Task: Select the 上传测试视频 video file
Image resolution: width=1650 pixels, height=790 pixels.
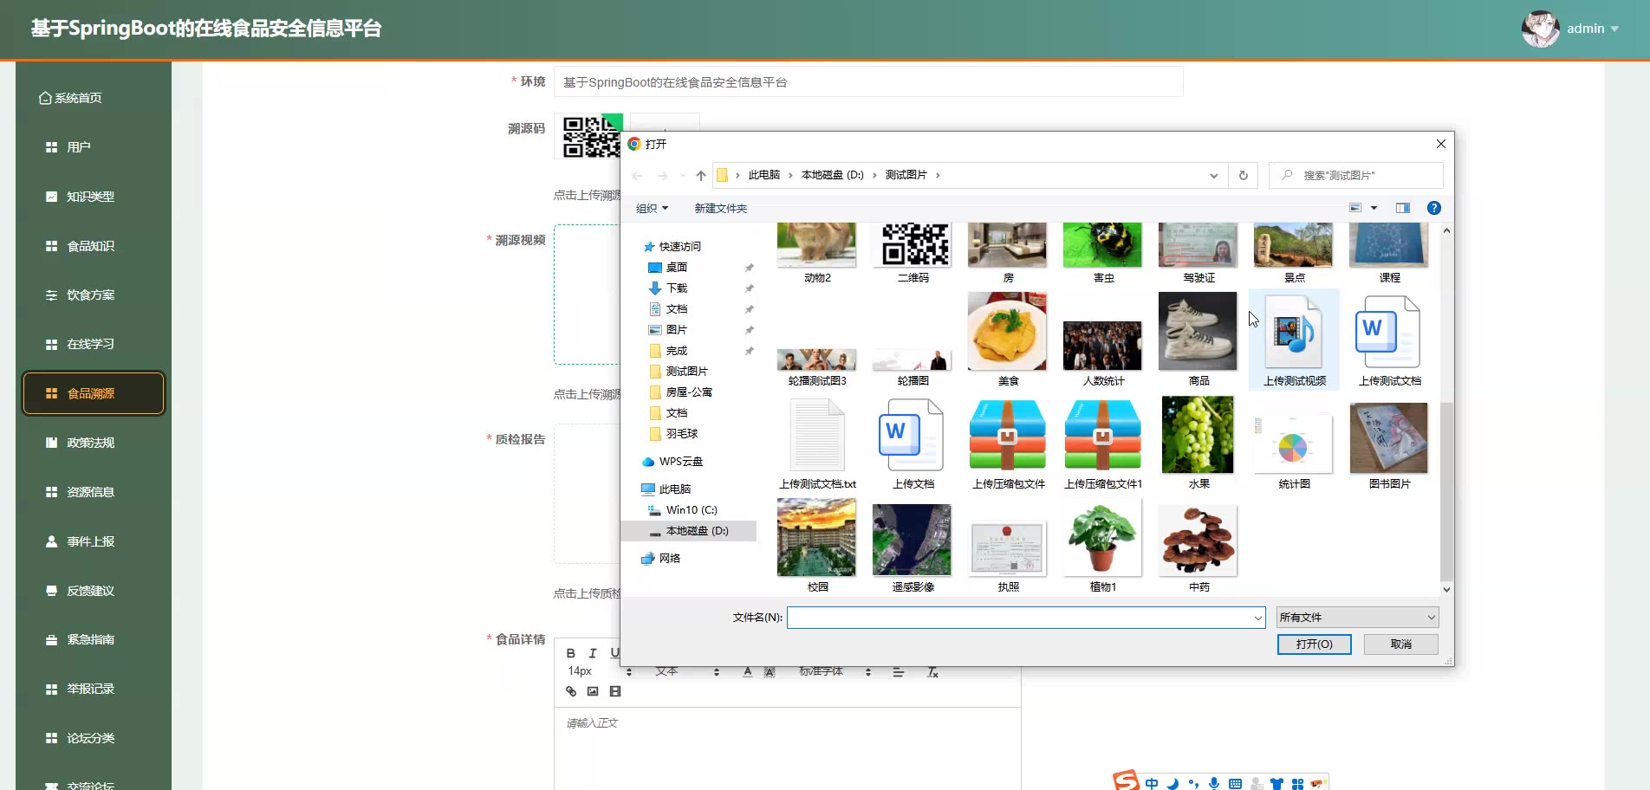Action: (1294, 340)
